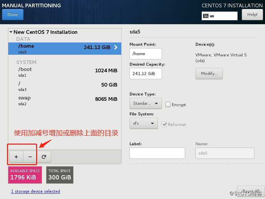The height and width of the screenshot is (199, 265).
Task: Click the Done button
Action: click(x=13, y=15)
